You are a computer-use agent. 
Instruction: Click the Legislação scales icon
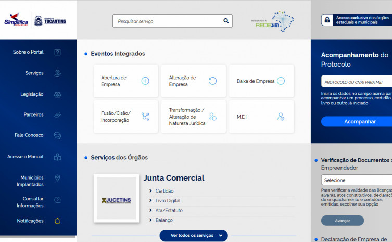pos(58,95)
